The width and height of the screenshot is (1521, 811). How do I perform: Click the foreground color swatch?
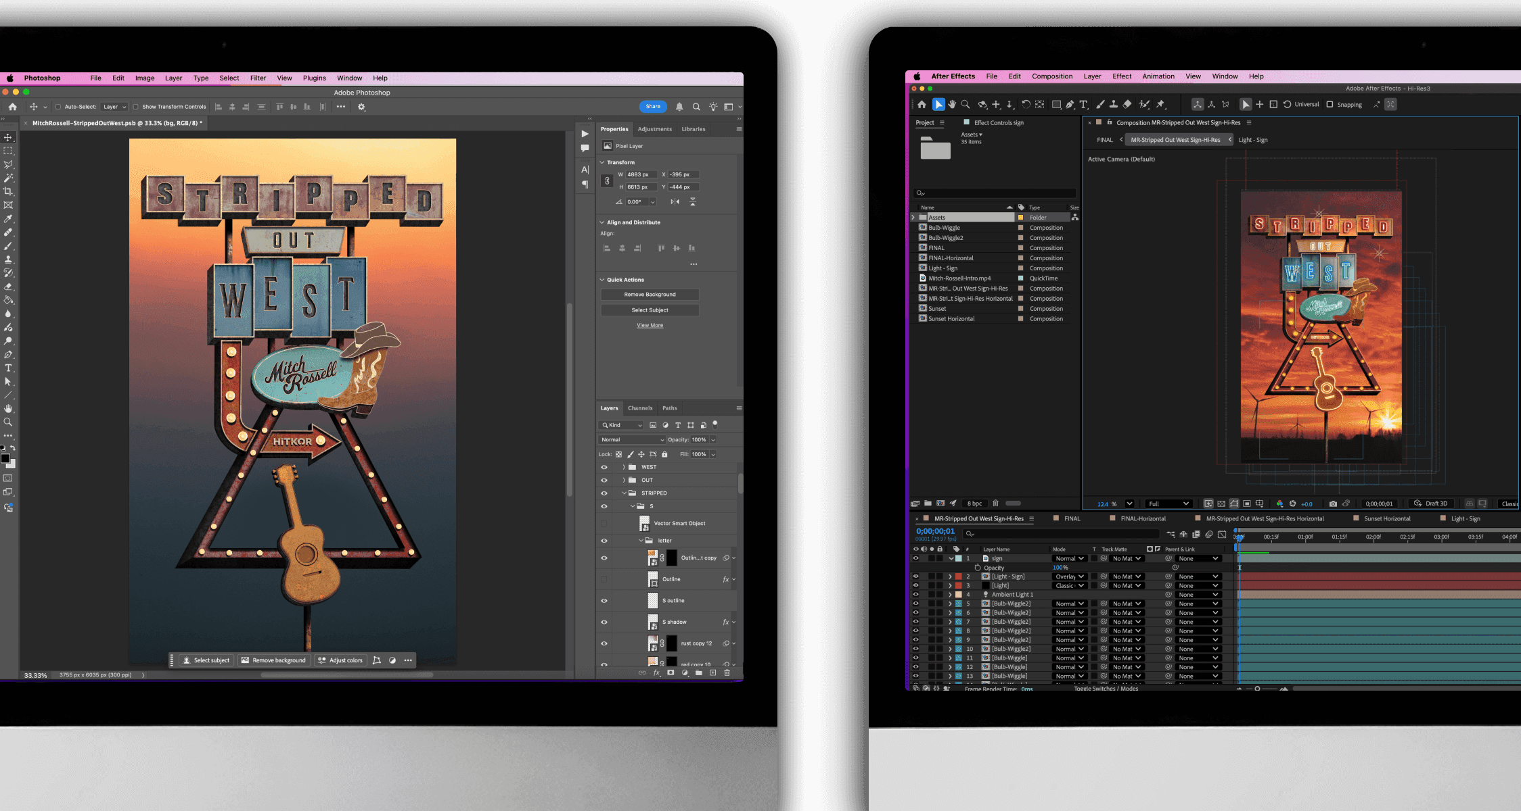click(5, 459)
